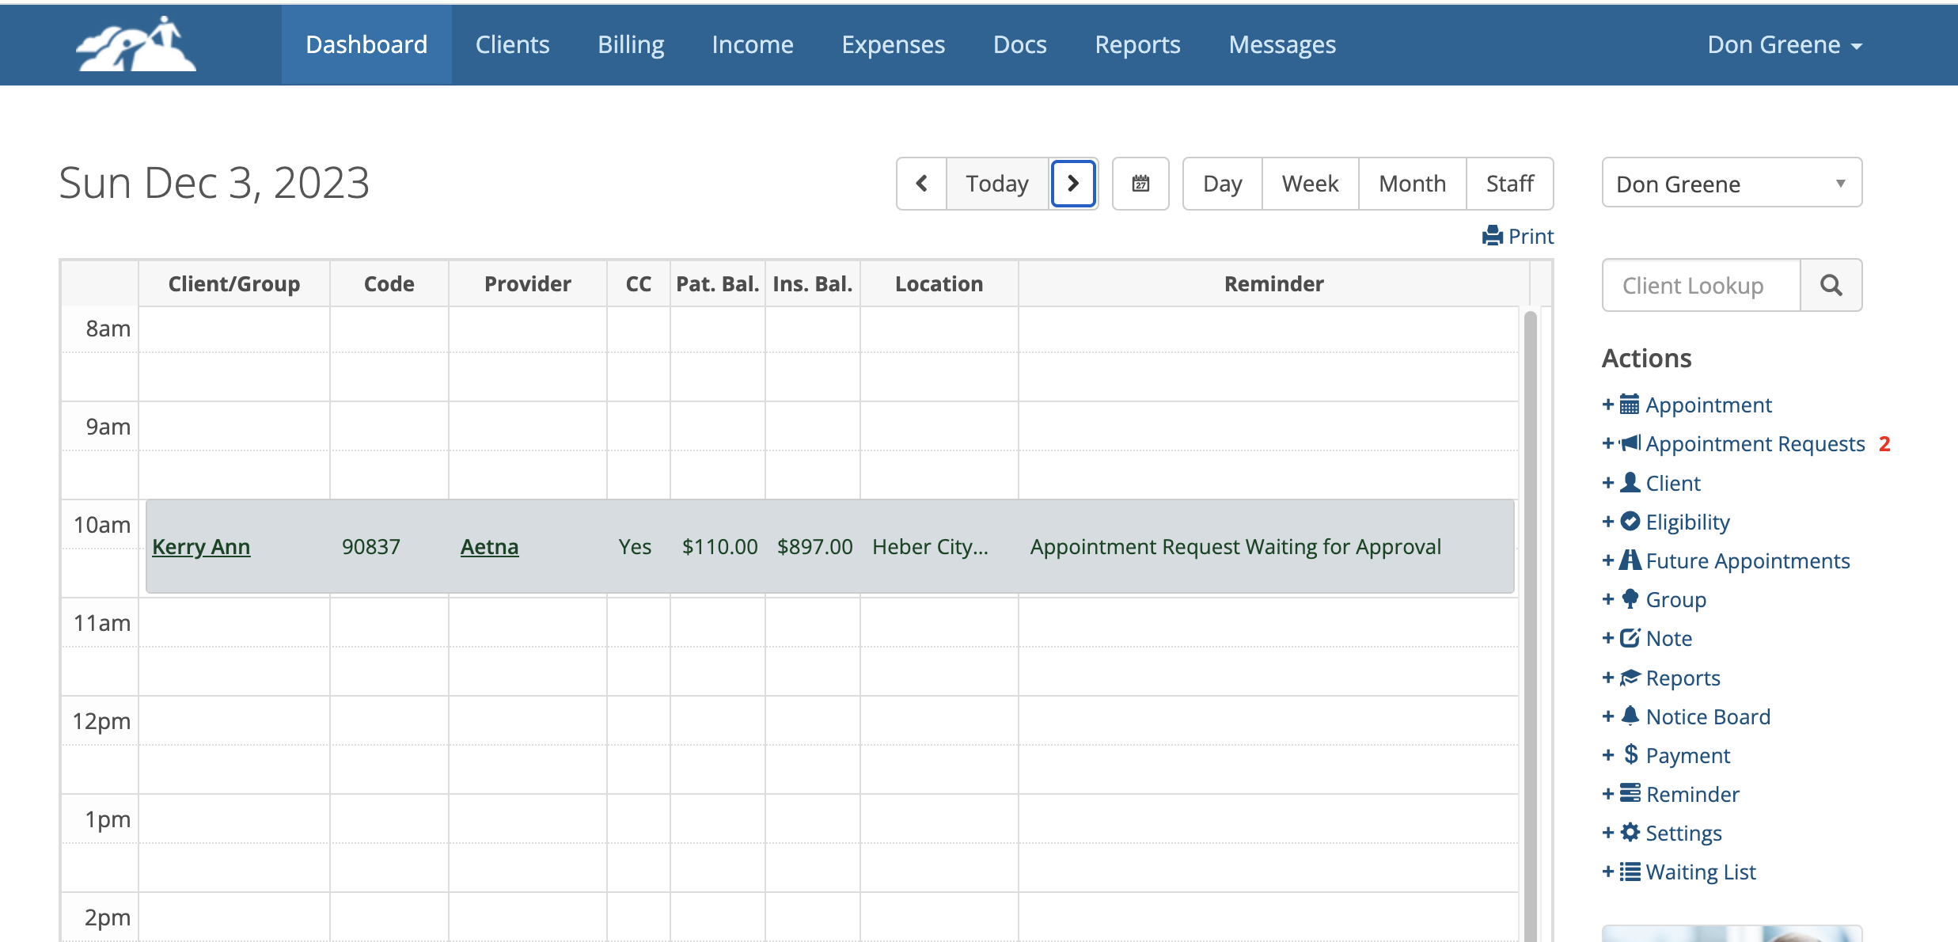The image size is (1958, 942).
Task: Select the Eligibility action
Action: coord(1687,521)
